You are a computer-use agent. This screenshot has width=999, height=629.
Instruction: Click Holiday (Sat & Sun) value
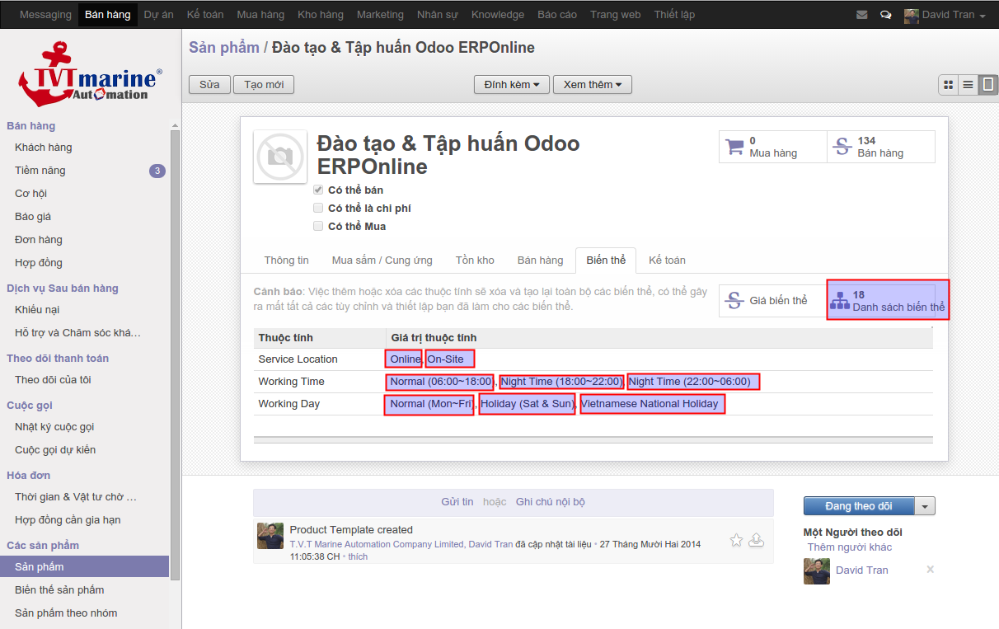[x=527, y=404]
